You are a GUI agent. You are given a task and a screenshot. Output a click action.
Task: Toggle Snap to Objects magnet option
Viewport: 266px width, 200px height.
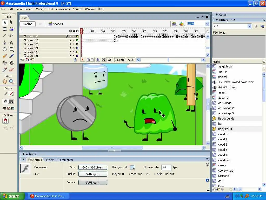(x=5, y=121)
